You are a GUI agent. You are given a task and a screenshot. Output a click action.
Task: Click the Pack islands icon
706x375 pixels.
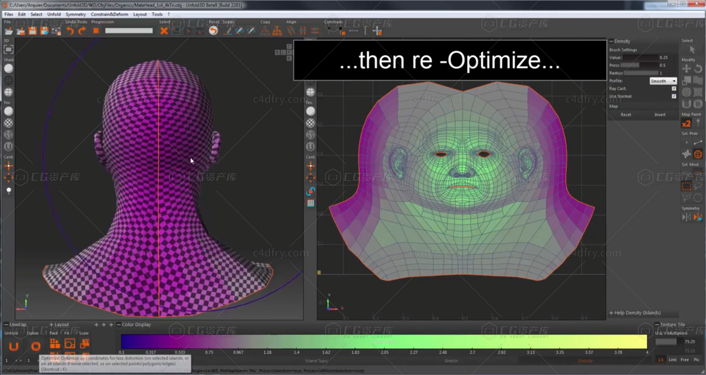pos(55,344)
